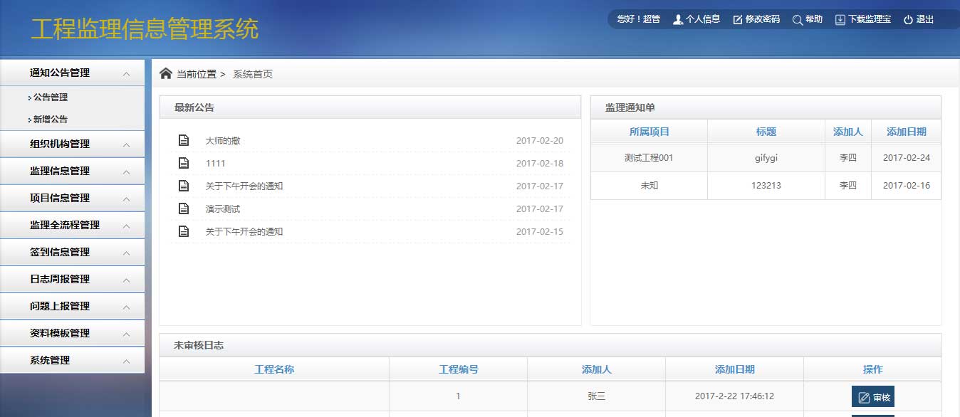Click the magnifier icon for 帮助

click(798, 20)
